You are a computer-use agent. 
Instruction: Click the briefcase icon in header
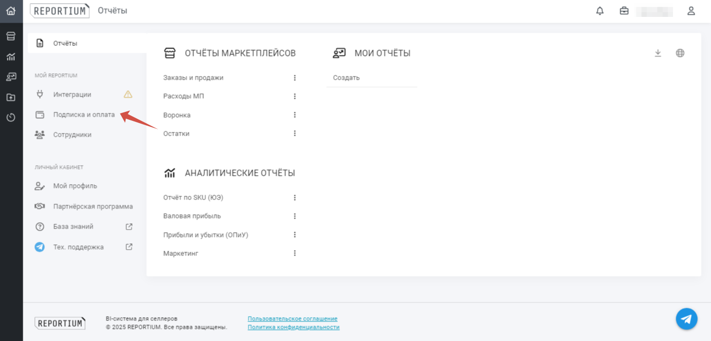coord(624,11)
